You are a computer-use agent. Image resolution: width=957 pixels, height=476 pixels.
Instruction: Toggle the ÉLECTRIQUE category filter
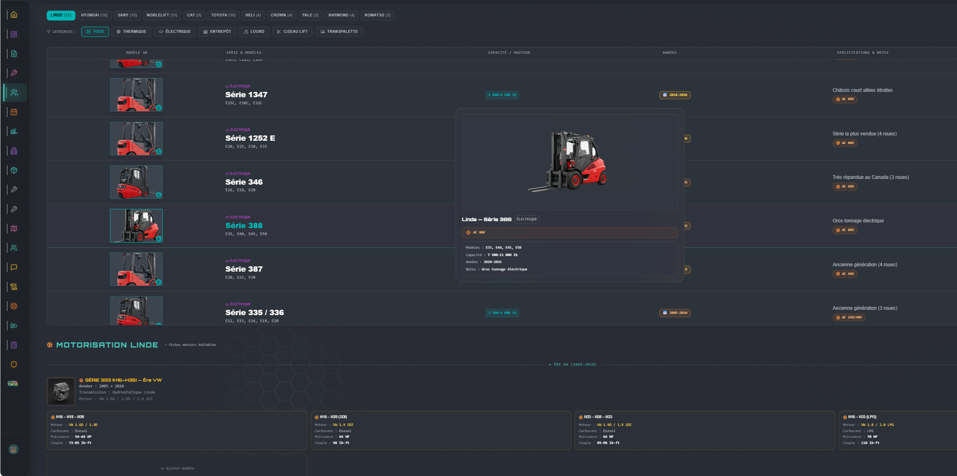(x=175, y=32)
